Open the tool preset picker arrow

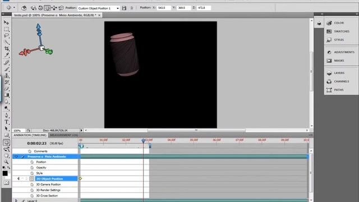tap(14, 8)
